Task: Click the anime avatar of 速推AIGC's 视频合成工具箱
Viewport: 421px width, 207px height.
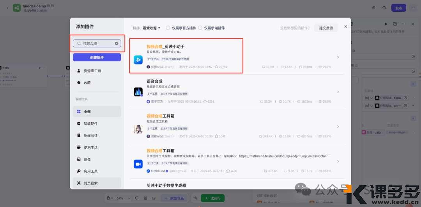Action: (x=138, y=129)
